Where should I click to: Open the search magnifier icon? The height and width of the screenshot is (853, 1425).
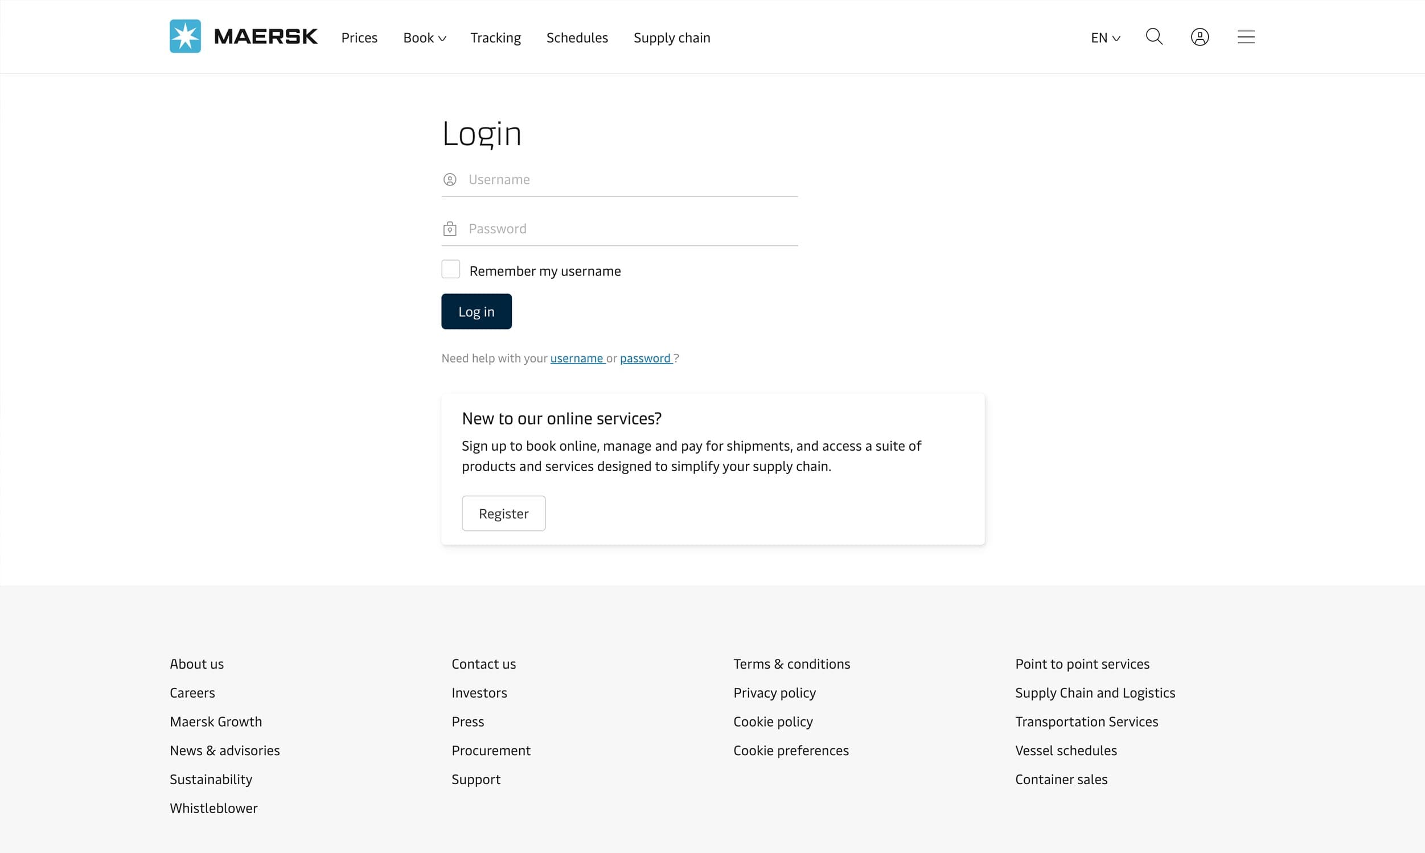[1153, 37]
